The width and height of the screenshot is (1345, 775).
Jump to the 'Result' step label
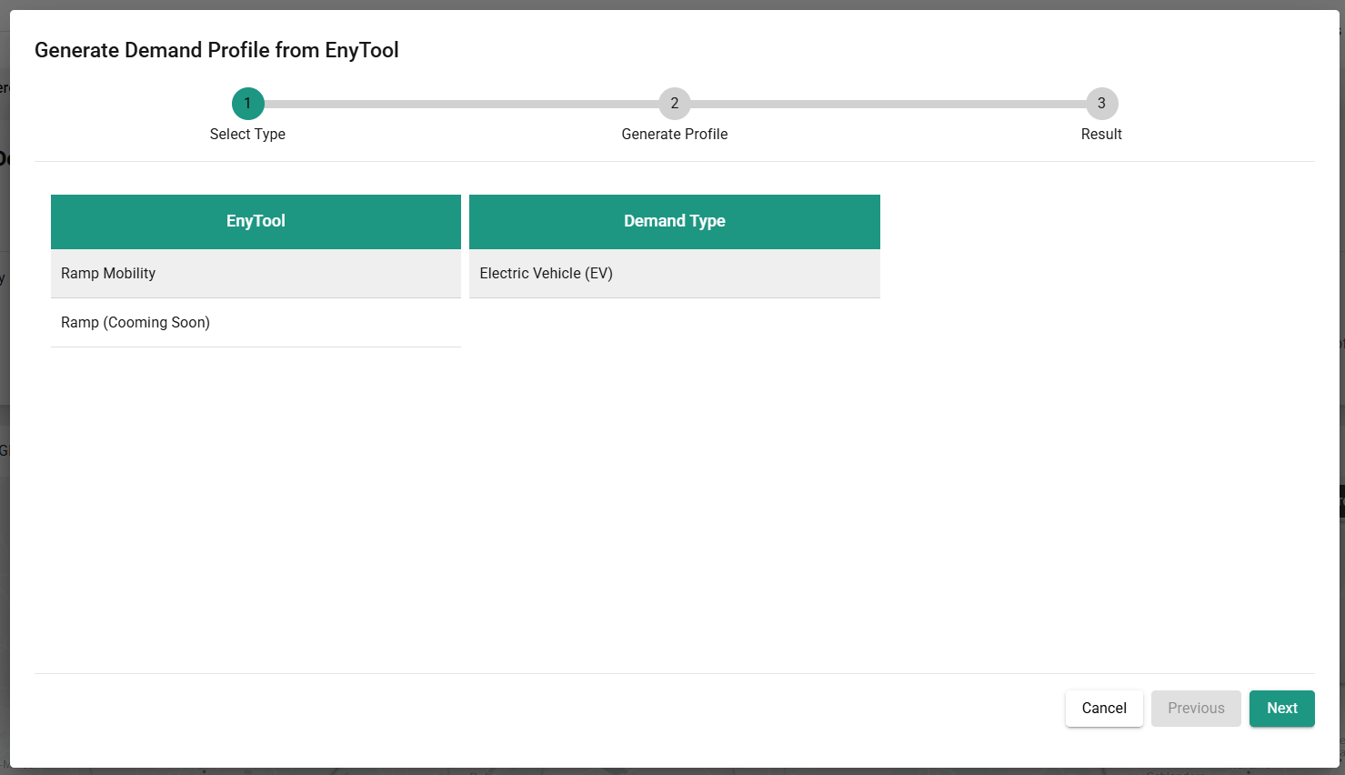(x=1101, y=134)
